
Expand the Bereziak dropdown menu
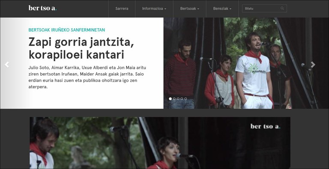click(222, 9)
